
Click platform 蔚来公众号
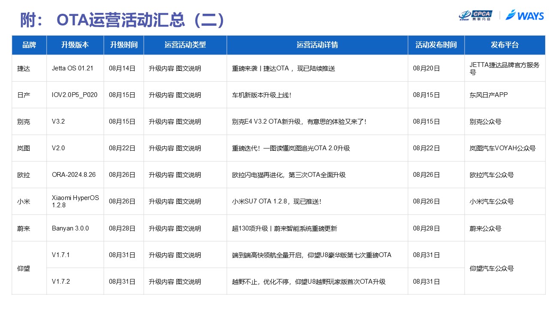click(486, 228)
